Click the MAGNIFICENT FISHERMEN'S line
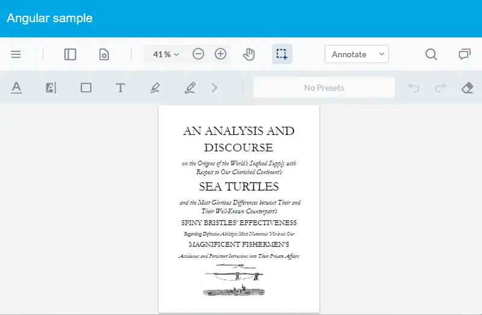Image resolution: width=482 pixels, height=315 pixels. [239, 245]
